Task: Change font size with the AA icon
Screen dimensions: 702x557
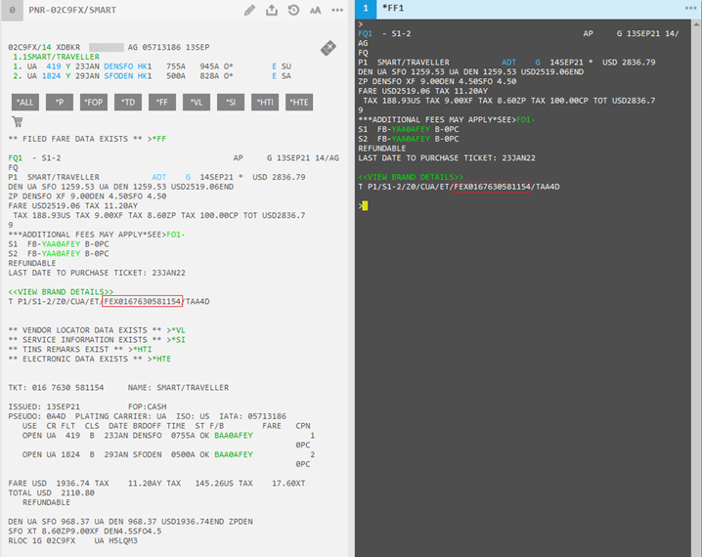Action: pyautogui.click(x=315, y=10)
